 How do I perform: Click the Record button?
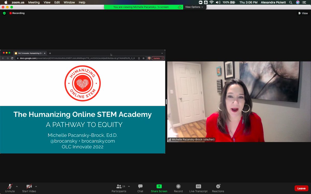click(x=178, y=188)
